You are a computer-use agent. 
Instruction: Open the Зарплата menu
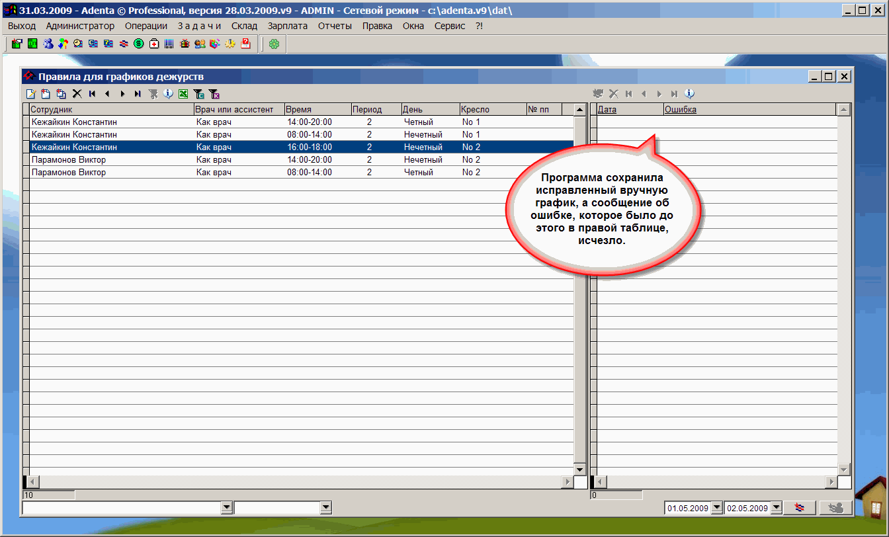tap(288, 26)
